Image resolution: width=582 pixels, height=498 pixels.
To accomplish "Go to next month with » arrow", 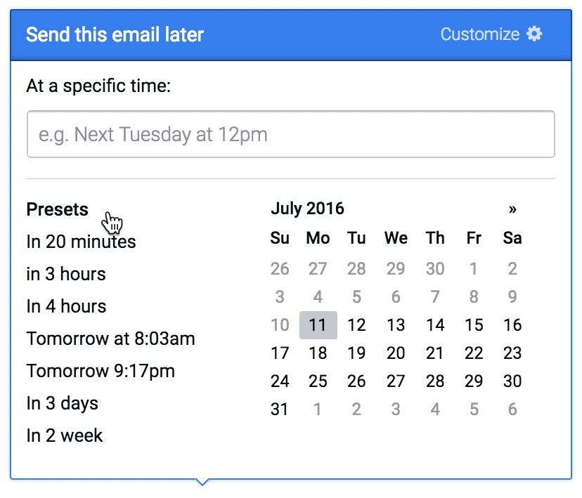I will click(x=512, y=209).
